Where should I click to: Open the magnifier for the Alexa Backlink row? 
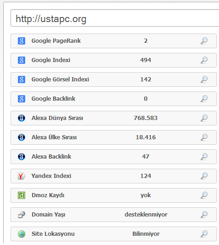[x=204, y=157]
